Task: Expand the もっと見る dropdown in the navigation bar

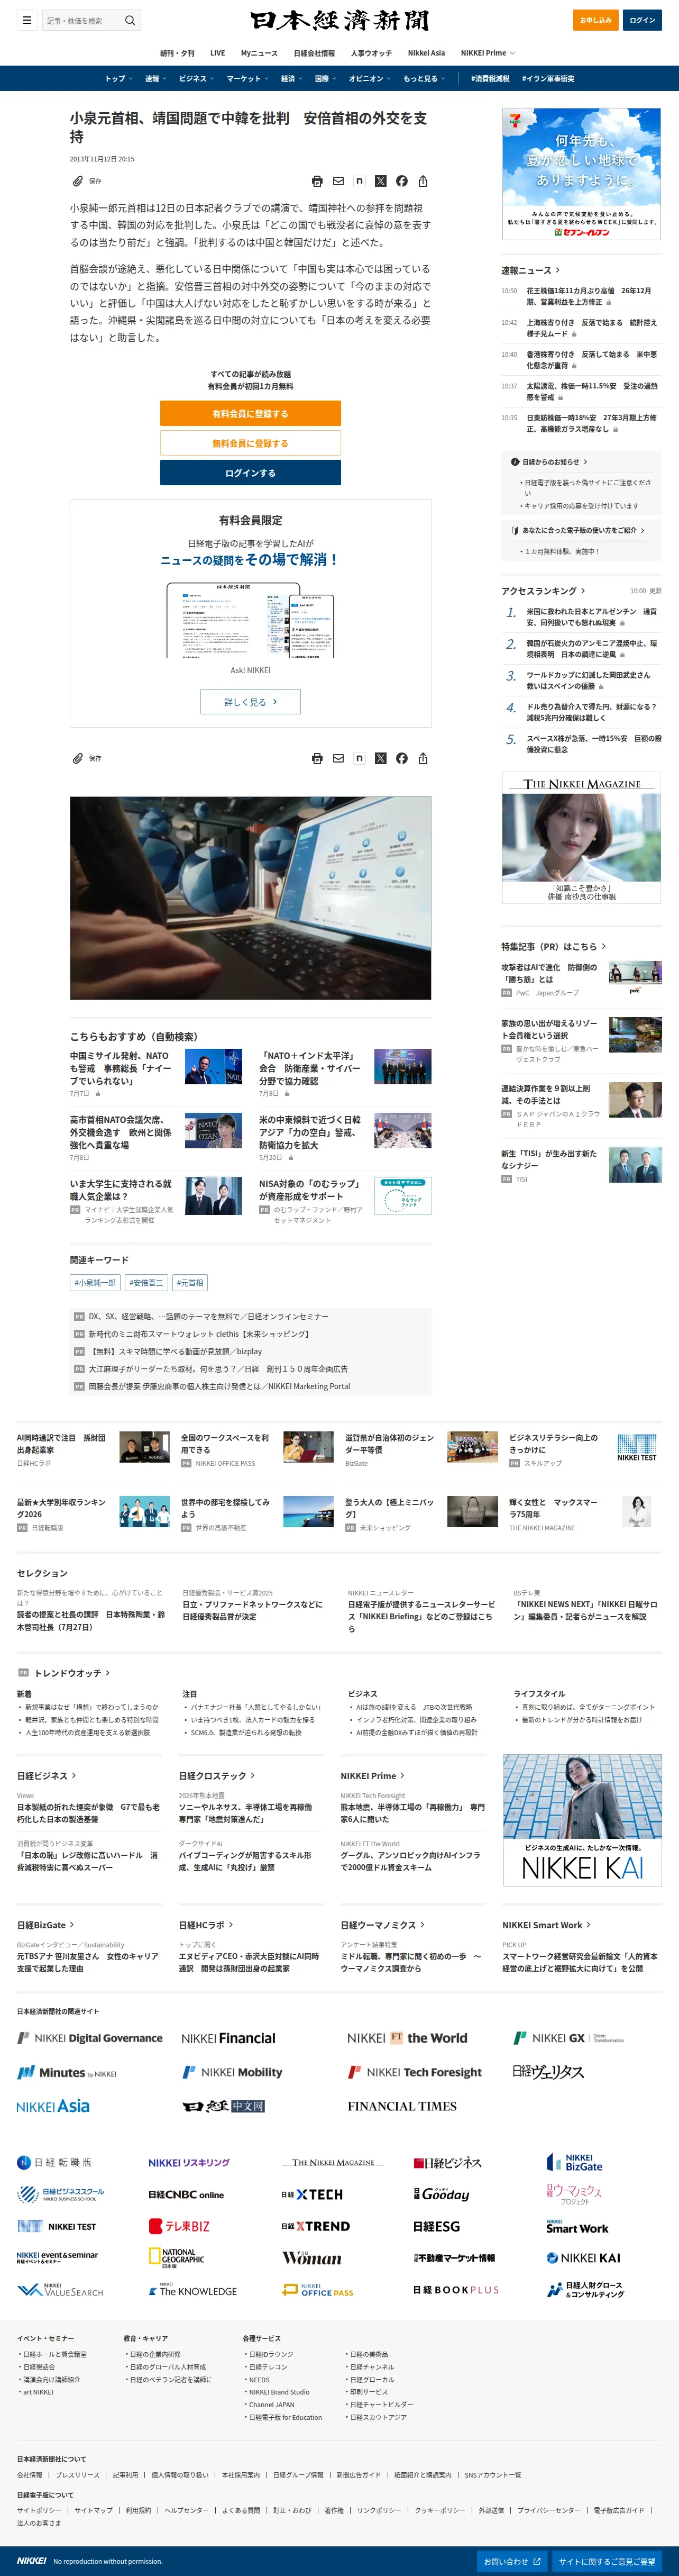Action: (424, 78)
